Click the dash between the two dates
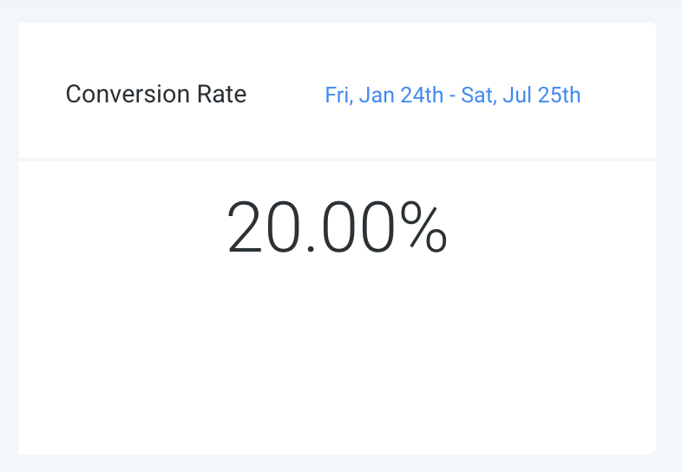 click(x=453, y=95)
